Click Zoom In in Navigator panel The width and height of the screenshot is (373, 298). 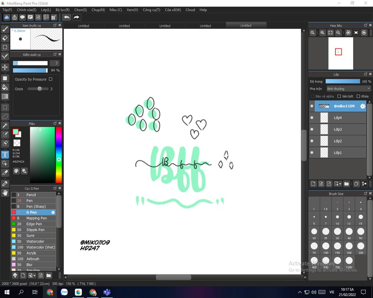click(322, 33)
